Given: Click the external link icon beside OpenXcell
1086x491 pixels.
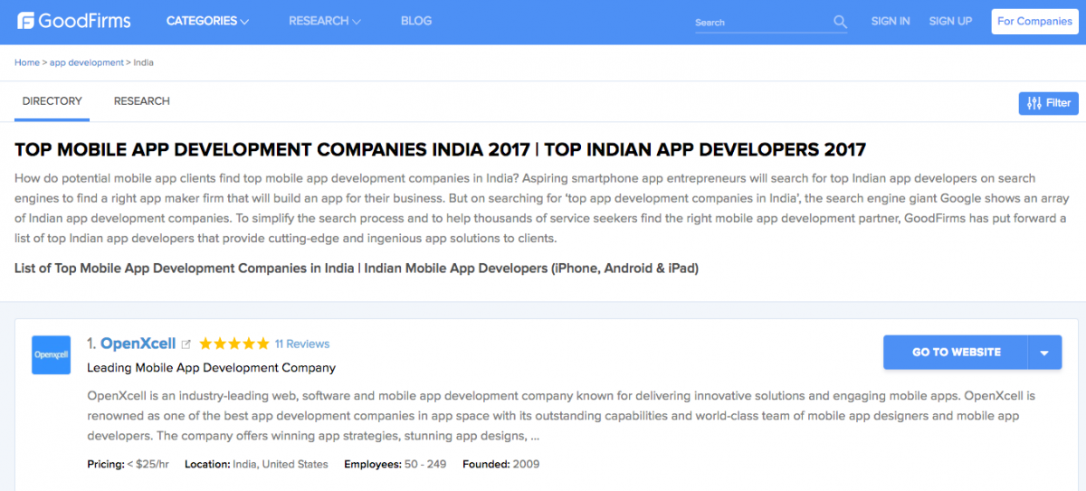Looking at the screenshot, I should pos(186,345).
